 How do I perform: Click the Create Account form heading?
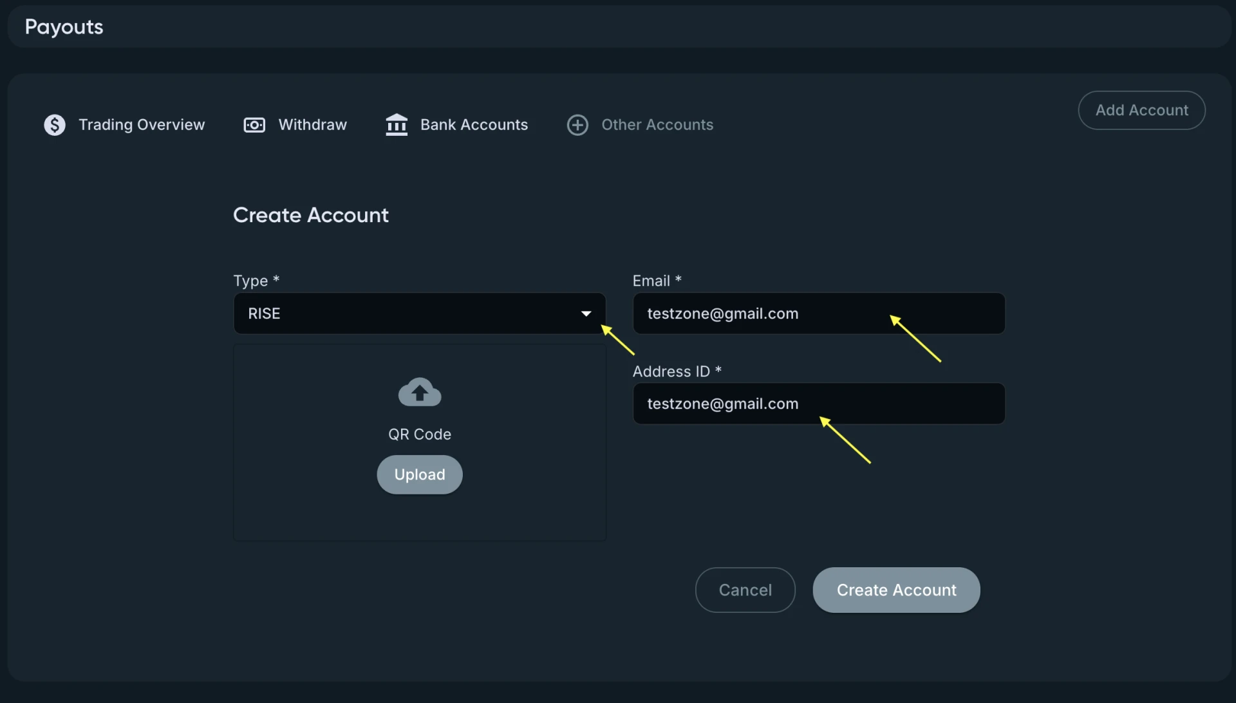[x=311, y=215]
